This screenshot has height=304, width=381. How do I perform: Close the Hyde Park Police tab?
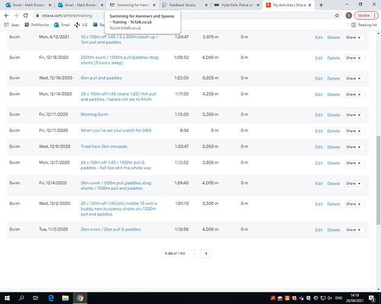(258, 5)
